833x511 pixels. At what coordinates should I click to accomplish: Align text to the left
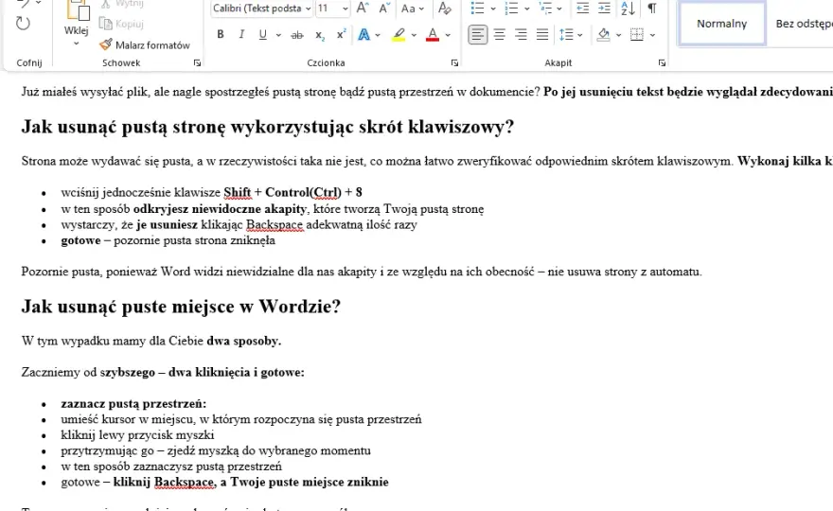(478, 35)
